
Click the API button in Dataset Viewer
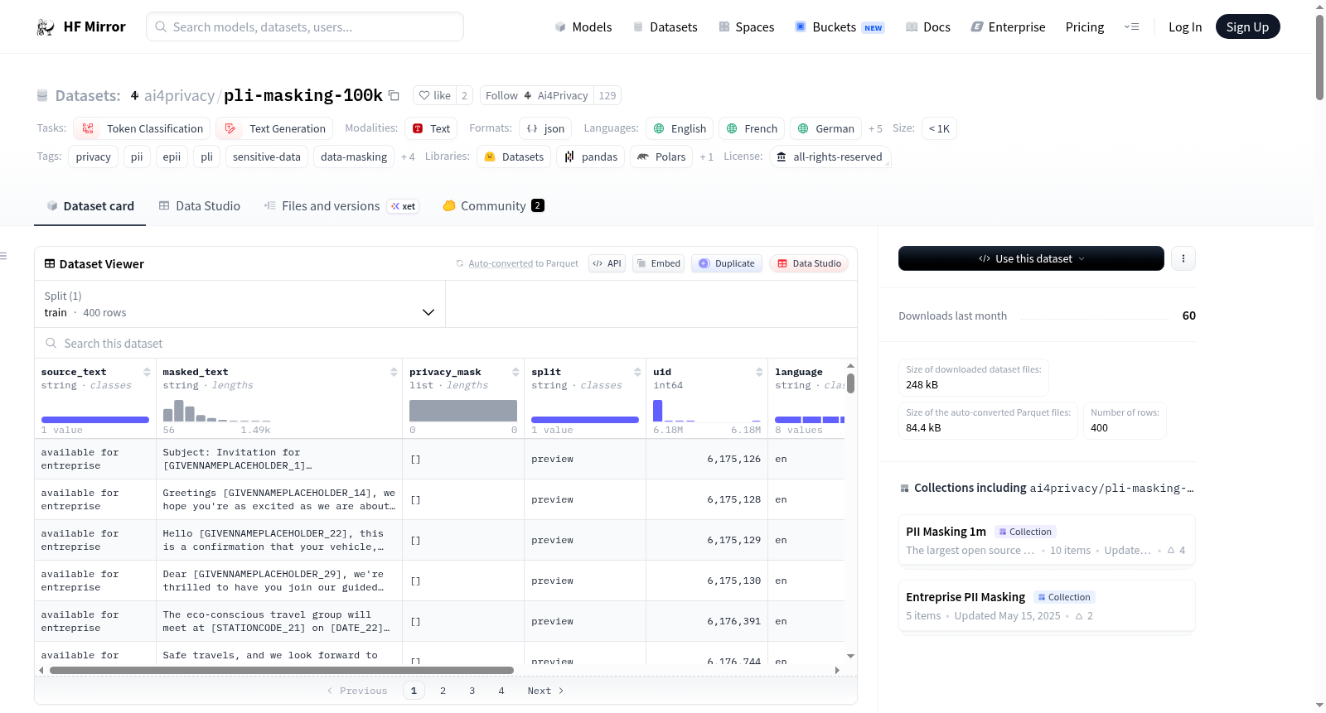point(607,263)
